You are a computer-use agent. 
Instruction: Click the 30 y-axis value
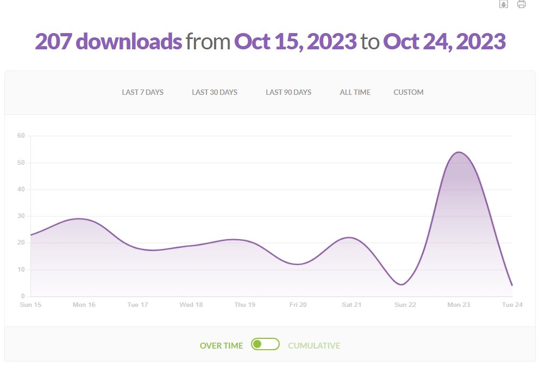(x=21, y=216)
